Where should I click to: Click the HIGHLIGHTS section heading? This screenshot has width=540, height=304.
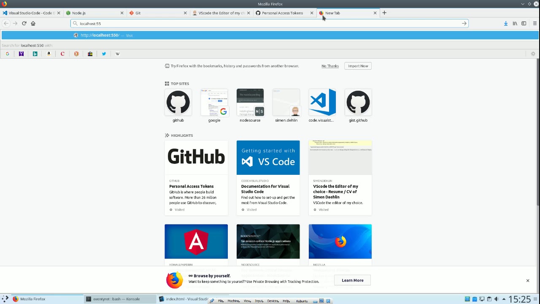(182, 136)
